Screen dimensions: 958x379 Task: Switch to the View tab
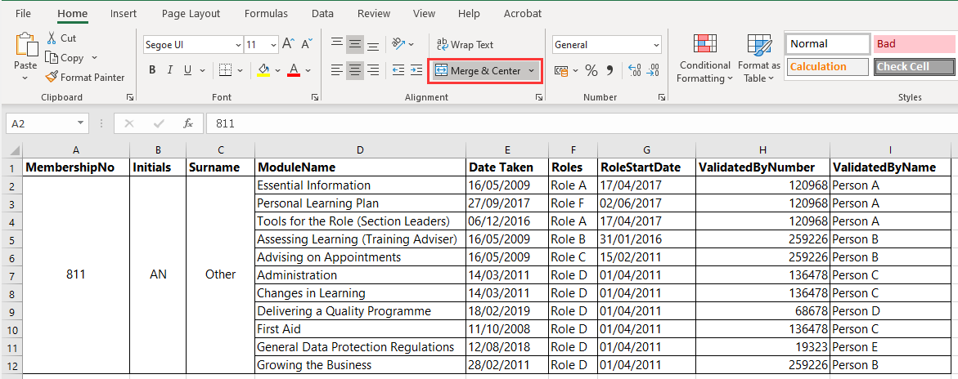click(x=424, y=13)
